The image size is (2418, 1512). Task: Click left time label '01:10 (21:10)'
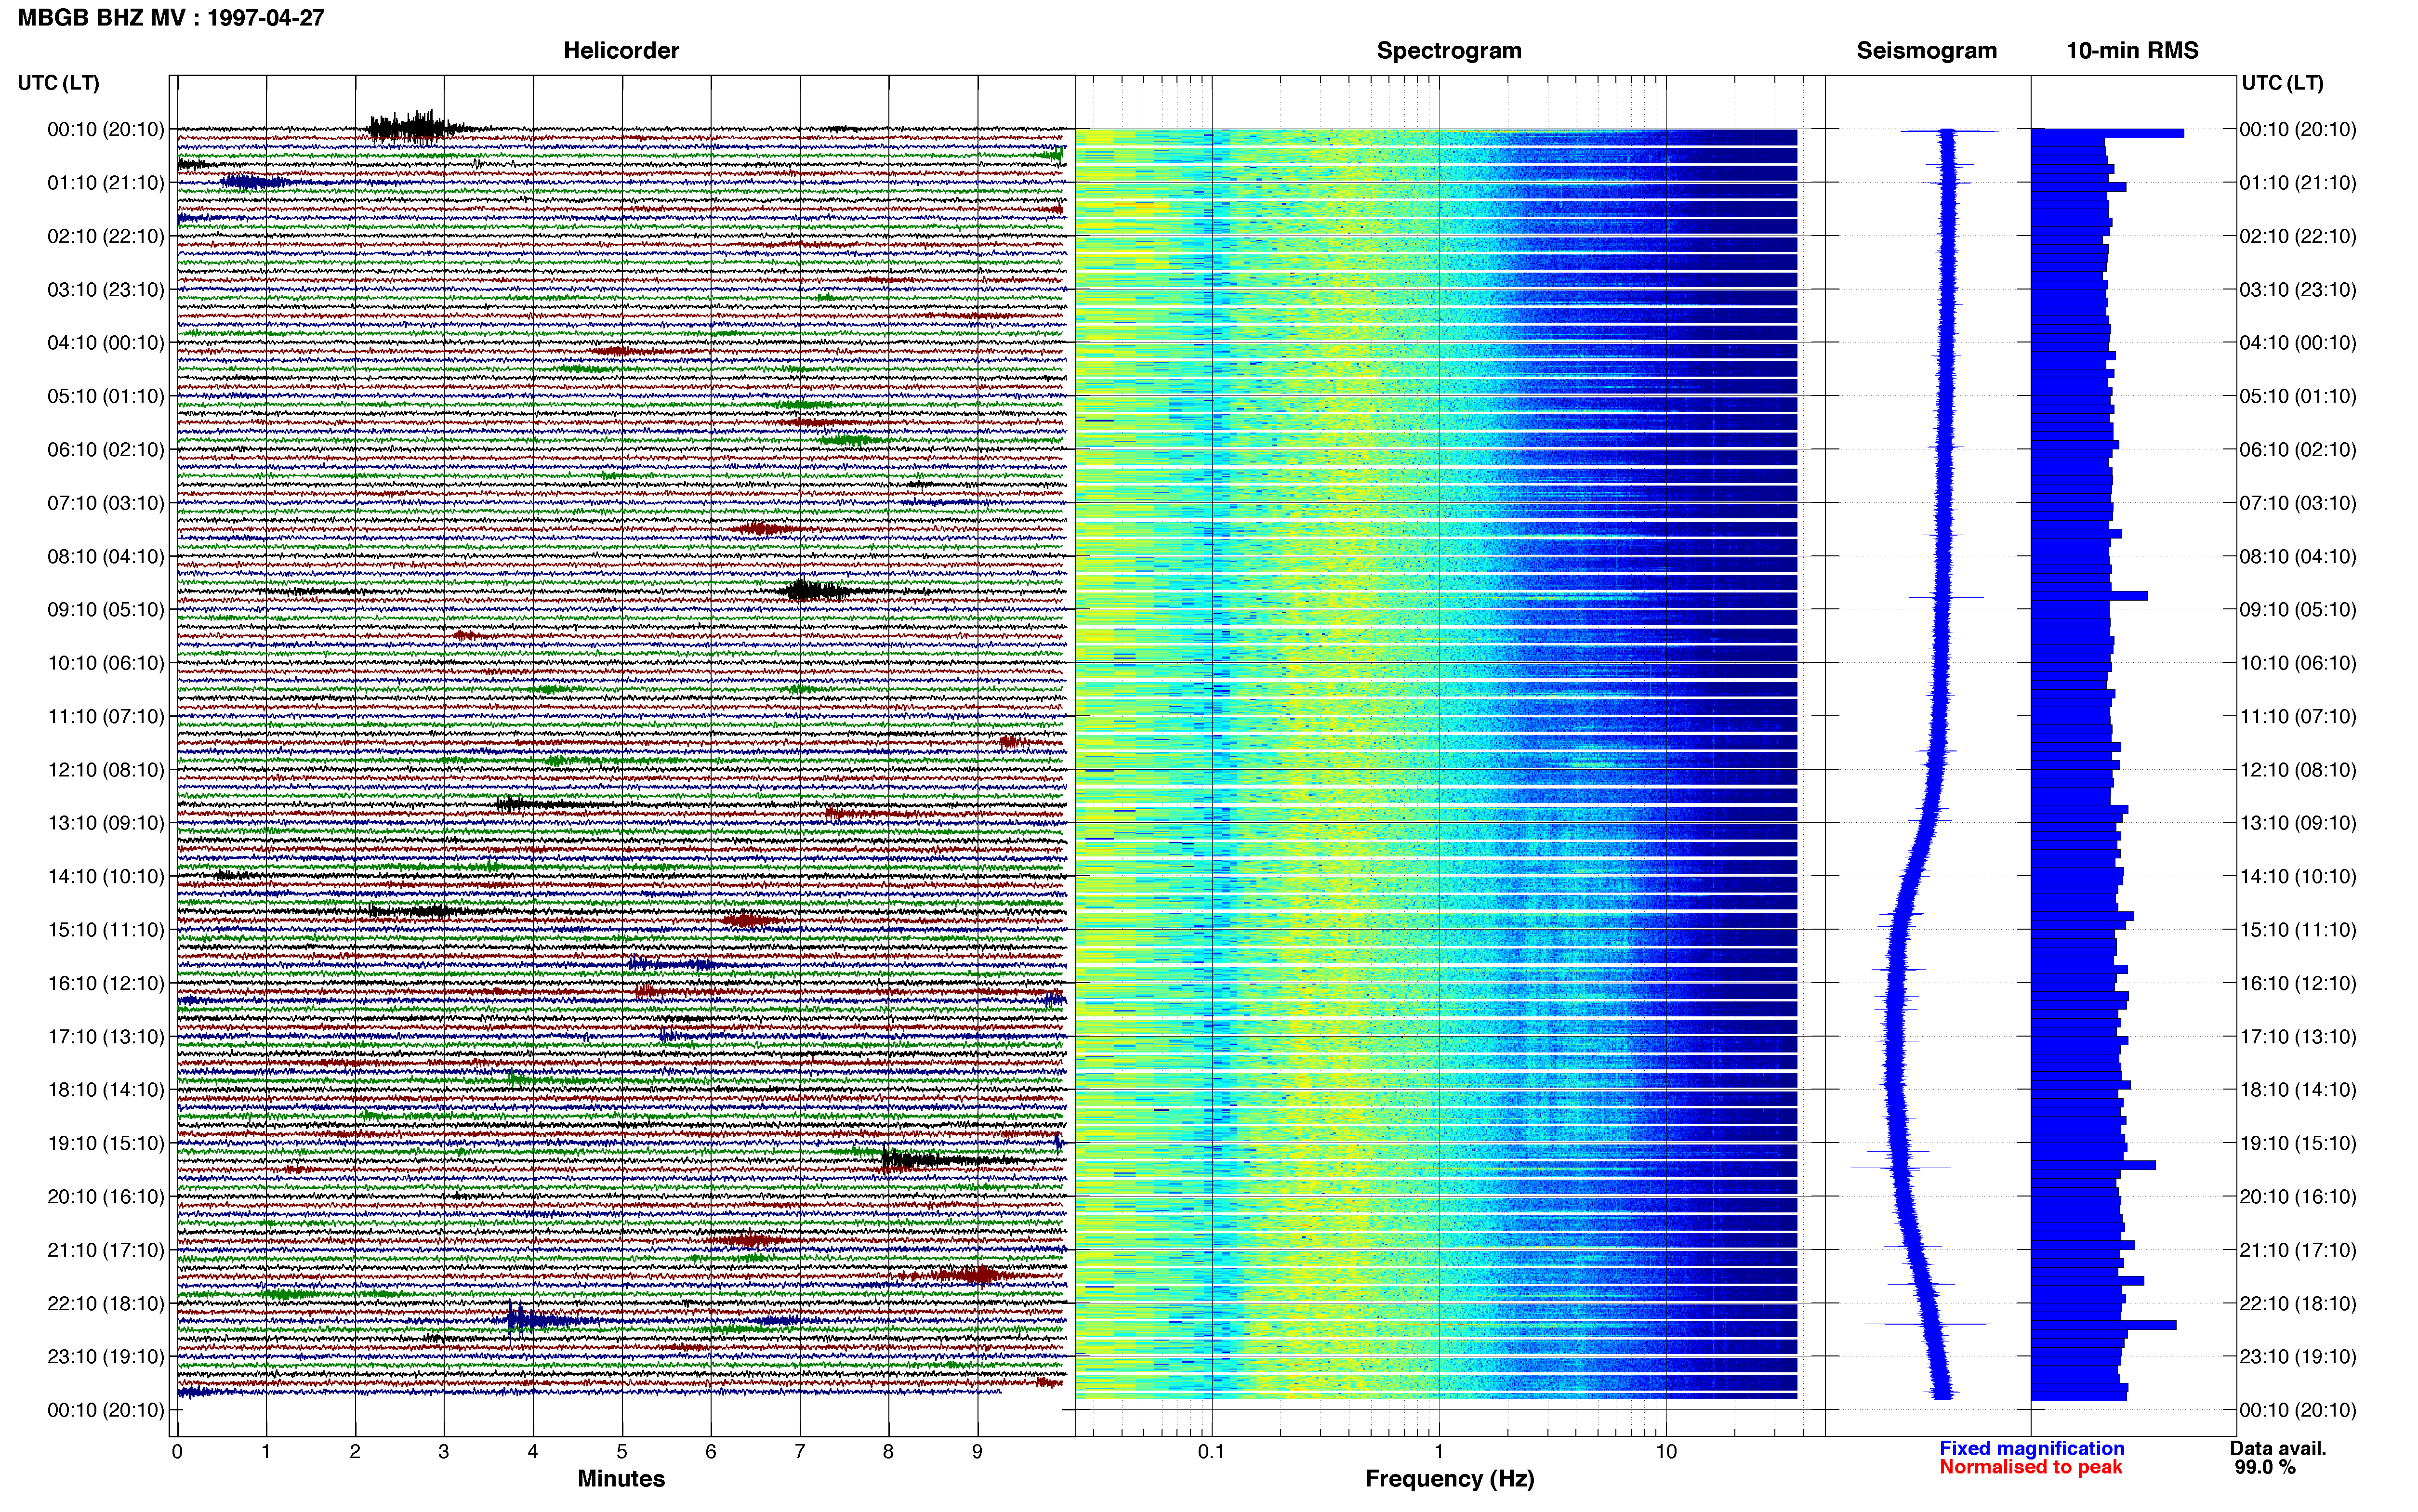point(105,183)
